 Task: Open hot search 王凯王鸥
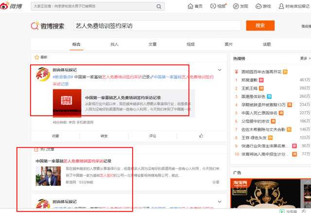(x=249, y=88)
